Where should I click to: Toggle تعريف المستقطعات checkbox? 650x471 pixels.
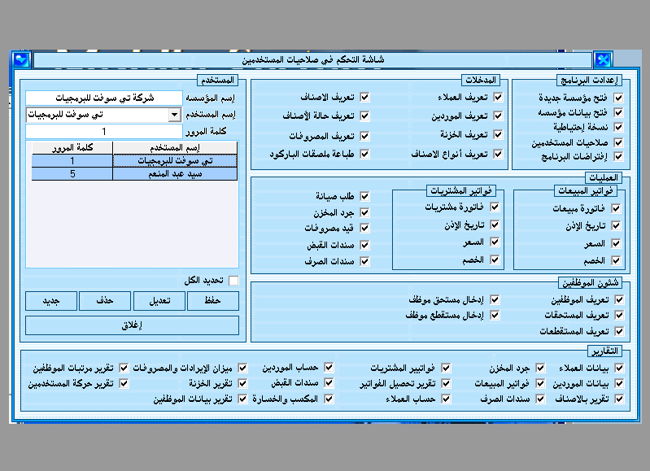(x=619, y=331)
